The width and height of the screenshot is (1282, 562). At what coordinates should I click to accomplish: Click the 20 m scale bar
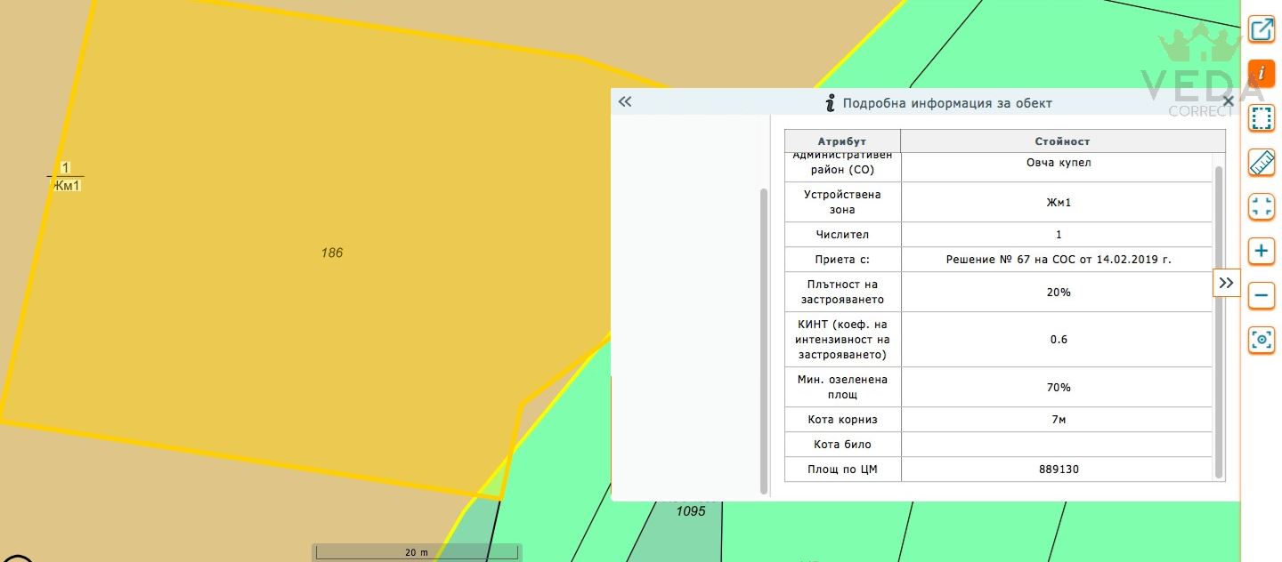(417, 552)
